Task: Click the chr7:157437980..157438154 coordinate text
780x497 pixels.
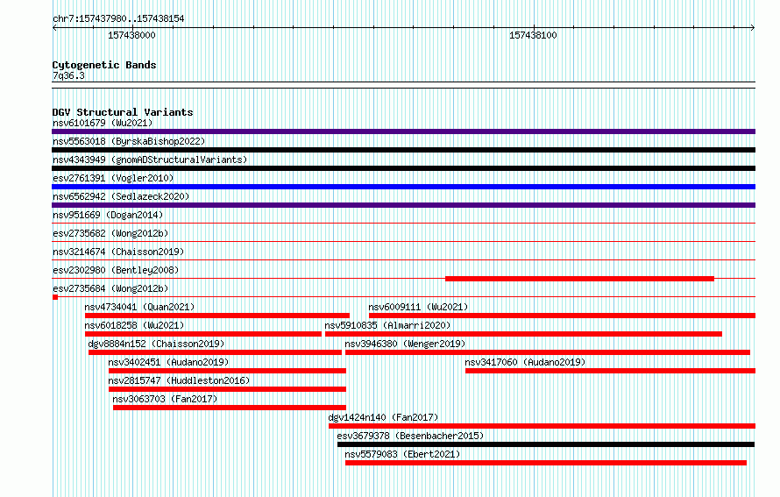Action: (x=118, y=18)
